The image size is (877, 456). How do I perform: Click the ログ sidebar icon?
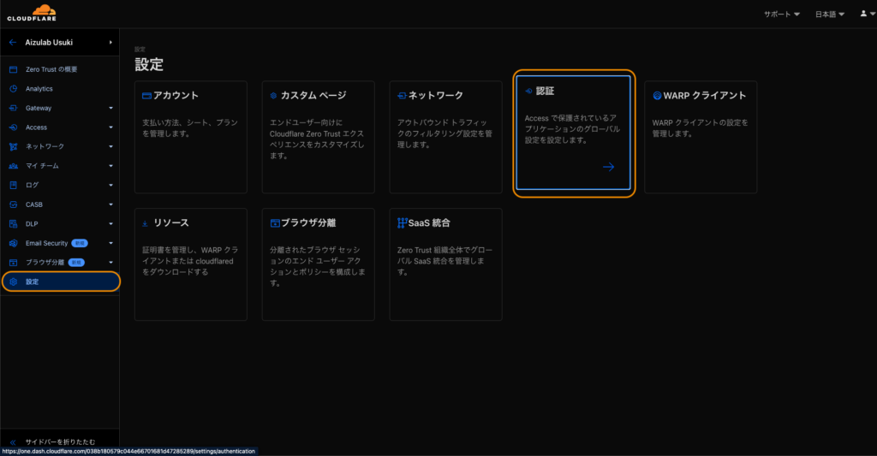(14, 185)
